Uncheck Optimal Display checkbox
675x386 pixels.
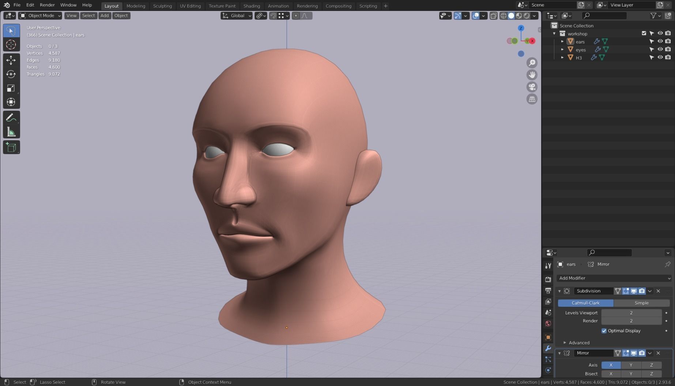click(604, 331)
